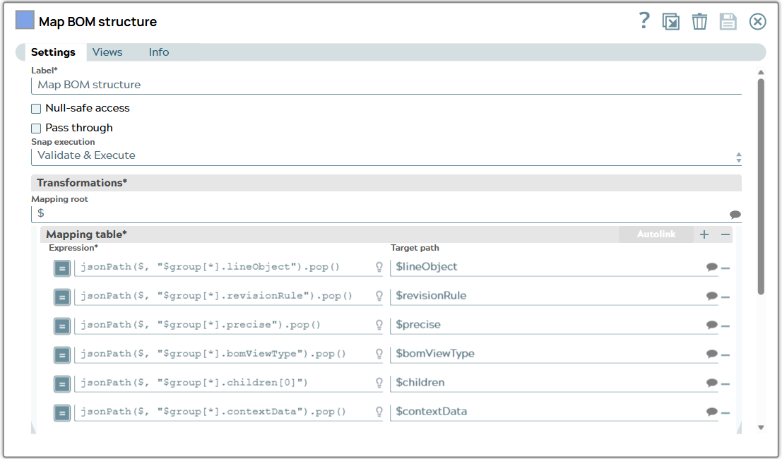782x459 pixels.
Task: Click the blue snap color square icon
Action: pos(25,20)
